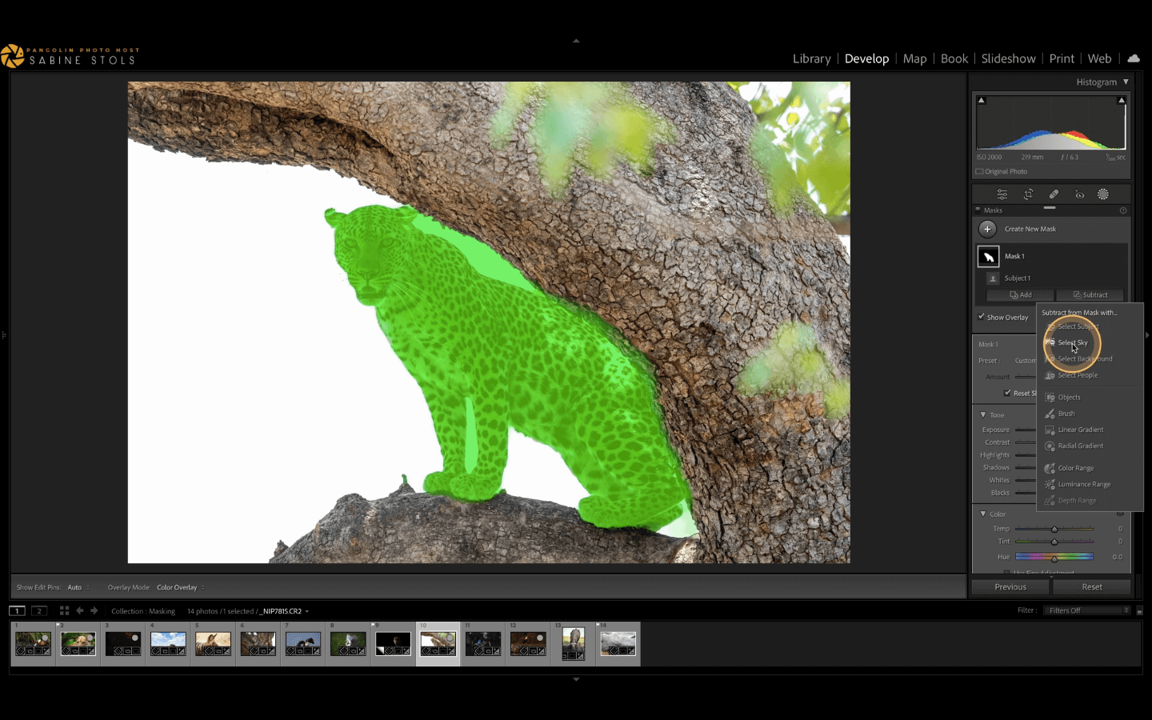Choose Select Sky from subtract menu
1152x720 pixels.
click(x=1072, y=342)
